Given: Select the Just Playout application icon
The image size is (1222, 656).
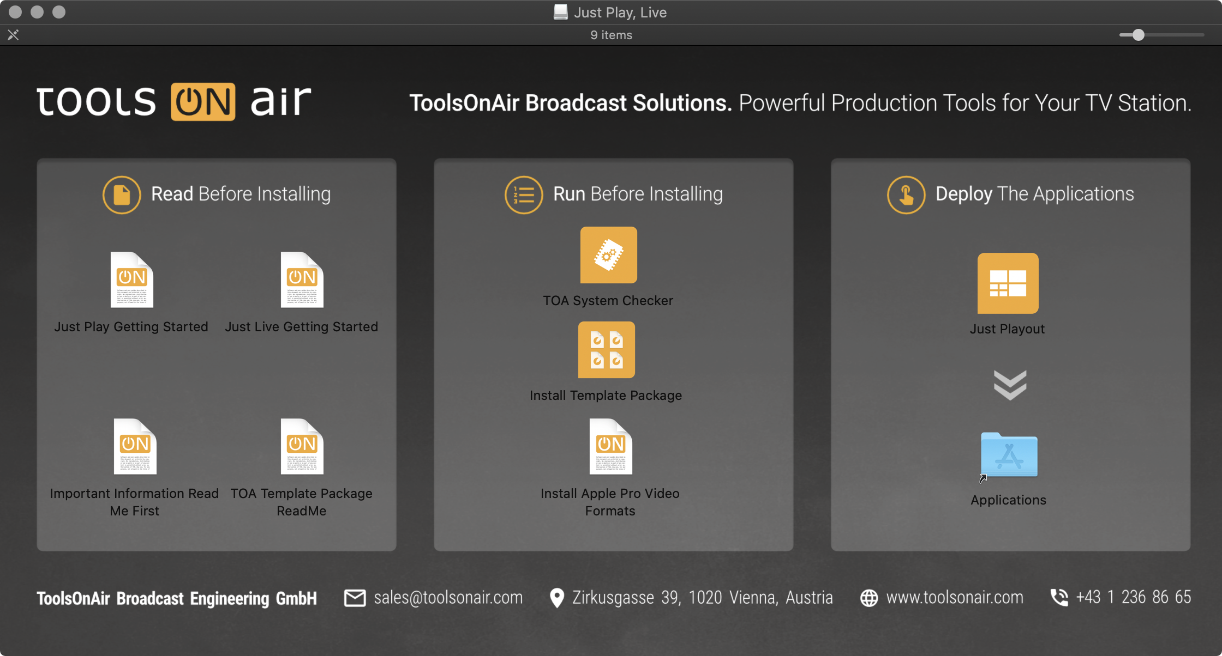Looking at the screenshot, I should [1008, 283].
